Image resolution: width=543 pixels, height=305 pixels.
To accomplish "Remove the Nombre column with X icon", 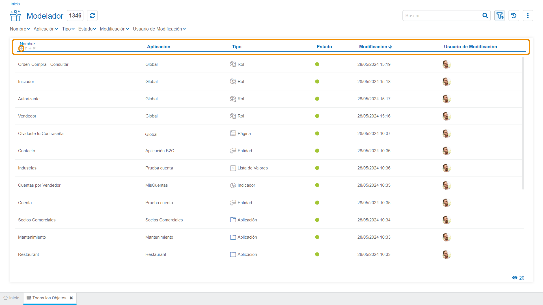I will (x=34, y=48).
